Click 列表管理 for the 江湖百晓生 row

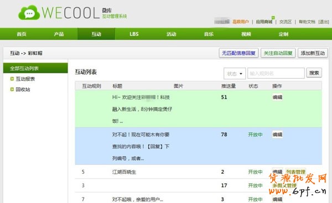pyautogui.click(x=295, y=172)
